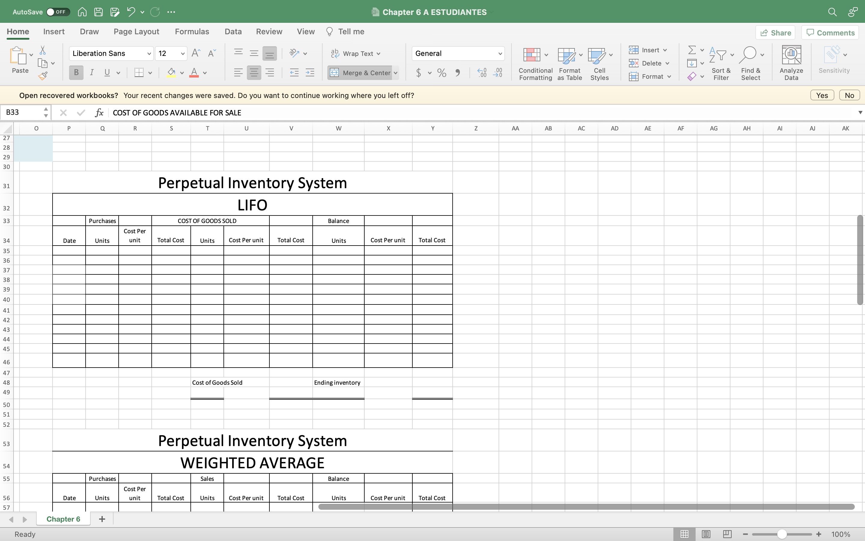The image size is (865, 541).
Task: Click the Share button
Action: (x=775, y=32)
